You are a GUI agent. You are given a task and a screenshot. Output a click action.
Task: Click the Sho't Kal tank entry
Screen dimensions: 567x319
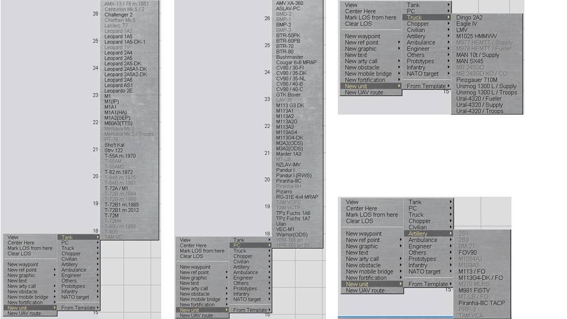(115, 145)
